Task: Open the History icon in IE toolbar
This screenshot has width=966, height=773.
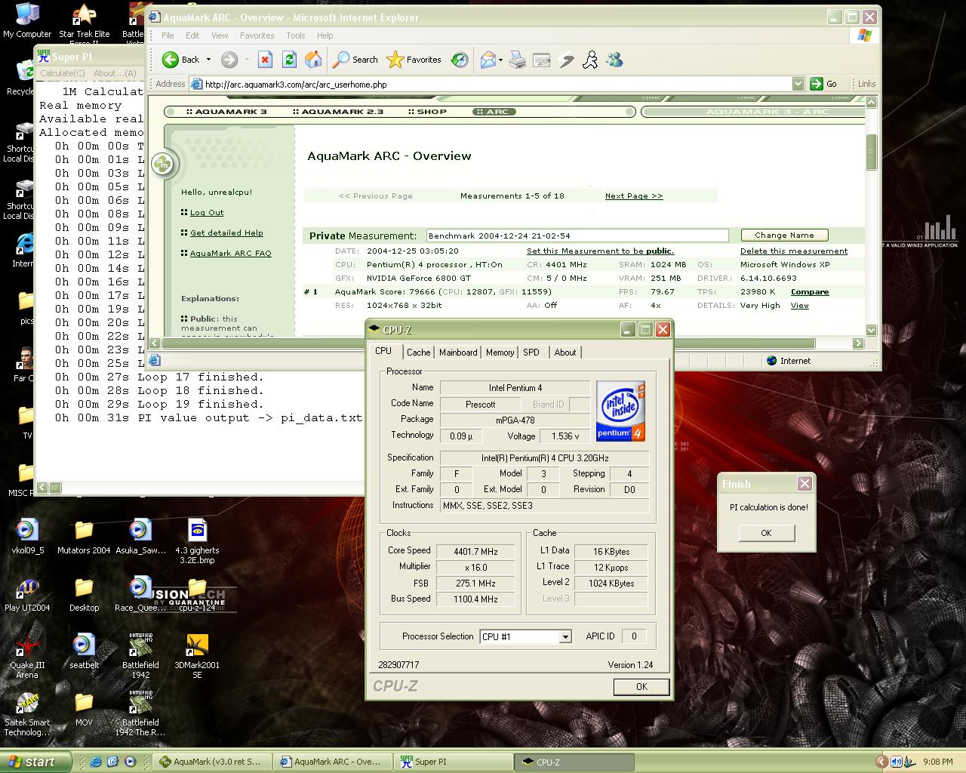Action: [x=460, y=60]
